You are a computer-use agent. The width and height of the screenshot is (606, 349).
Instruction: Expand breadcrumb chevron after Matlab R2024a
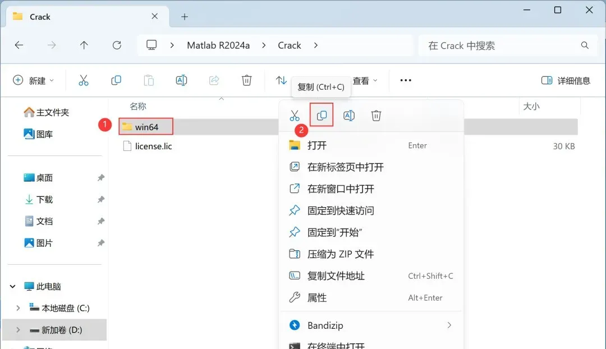tap(264, 45)
